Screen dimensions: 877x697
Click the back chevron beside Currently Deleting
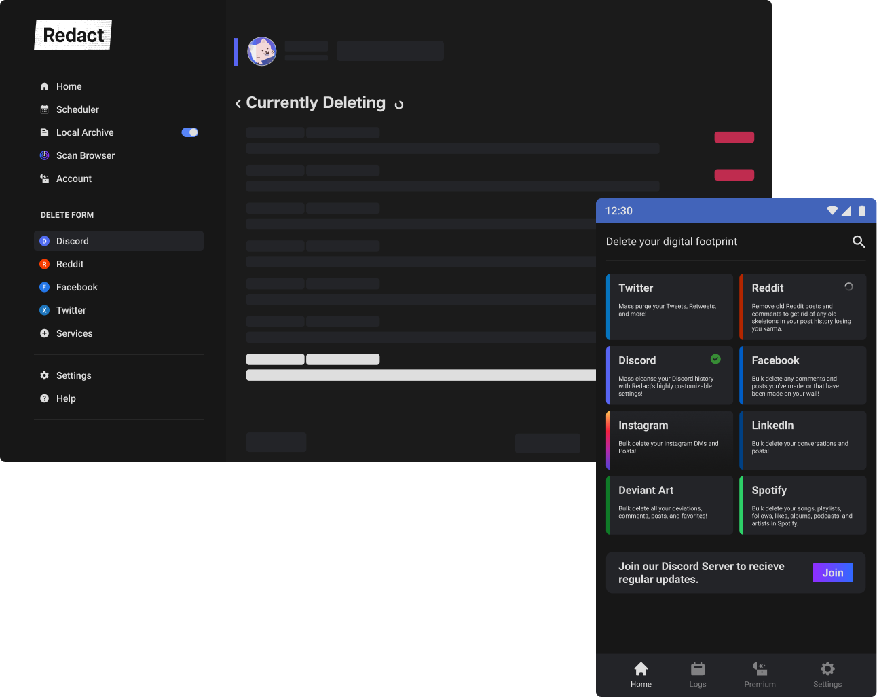point(237,103)
